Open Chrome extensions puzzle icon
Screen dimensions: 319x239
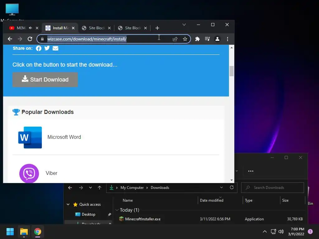[x=197, y=39]
